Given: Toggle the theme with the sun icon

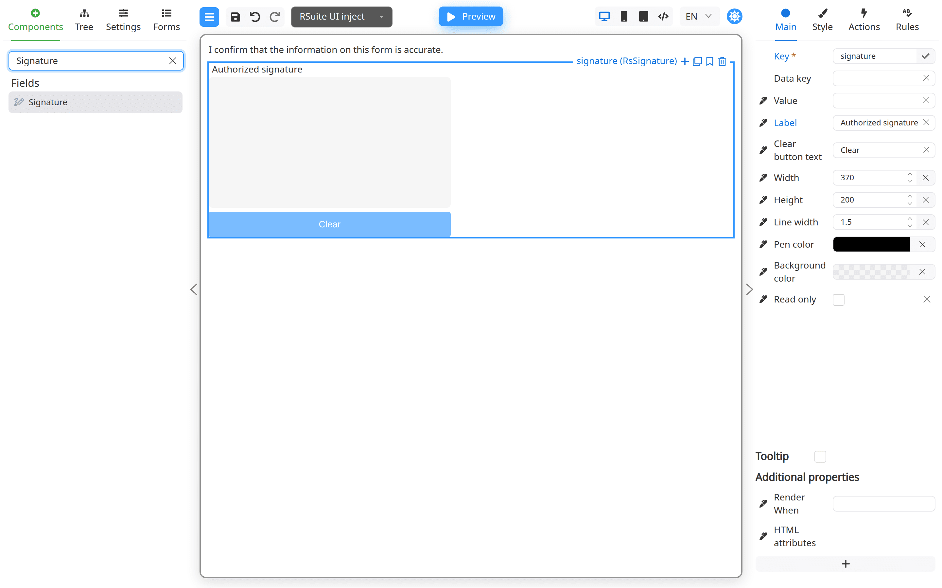Looking at the screenshot, I should tap(734, 16).
